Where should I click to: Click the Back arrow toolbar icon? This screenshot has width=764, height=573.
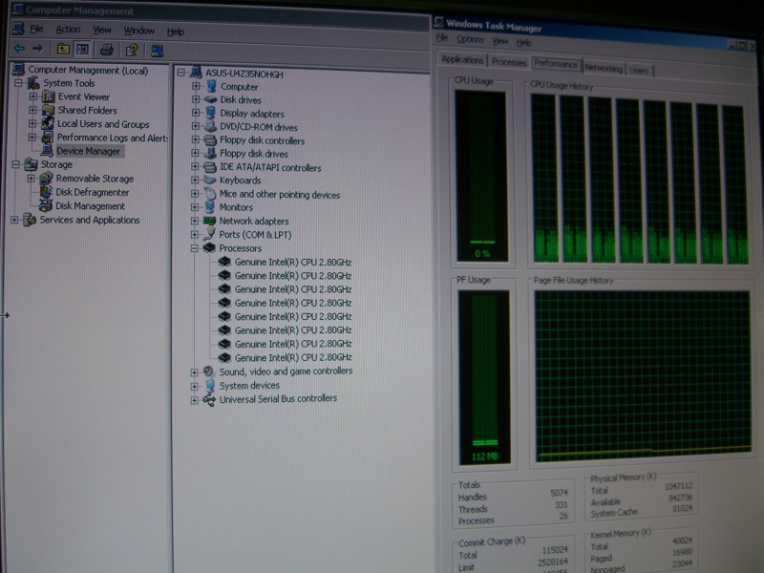coord(19,49)
